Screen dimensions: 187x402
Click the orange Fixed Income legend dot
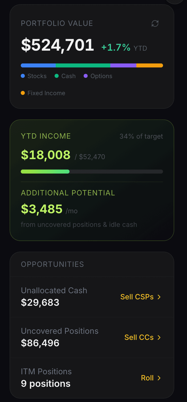coord(23,93)
